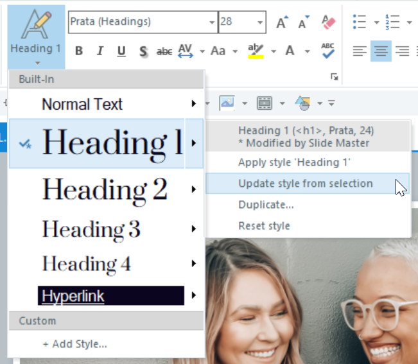
Task: Click Apply style 'Heading 1'
Action: [308, 162]
